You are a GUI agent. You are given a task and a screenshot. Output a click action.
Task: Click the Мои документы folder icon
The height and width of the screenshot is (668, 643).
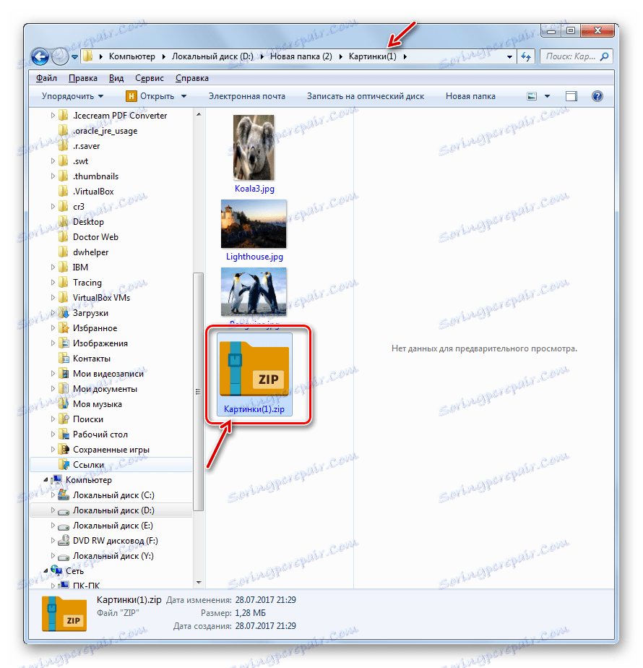64,389
